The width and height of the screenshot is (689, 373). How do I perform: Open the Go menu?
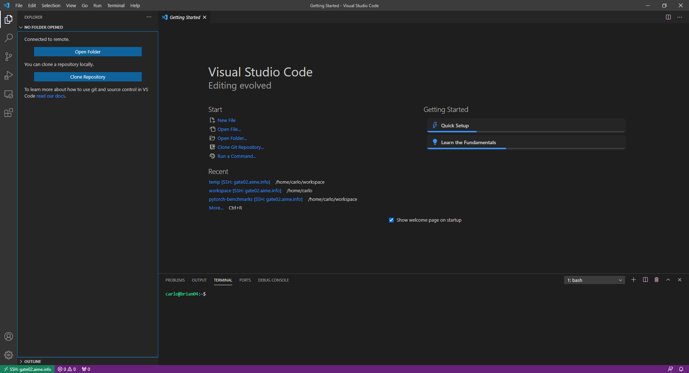point(85,5)
